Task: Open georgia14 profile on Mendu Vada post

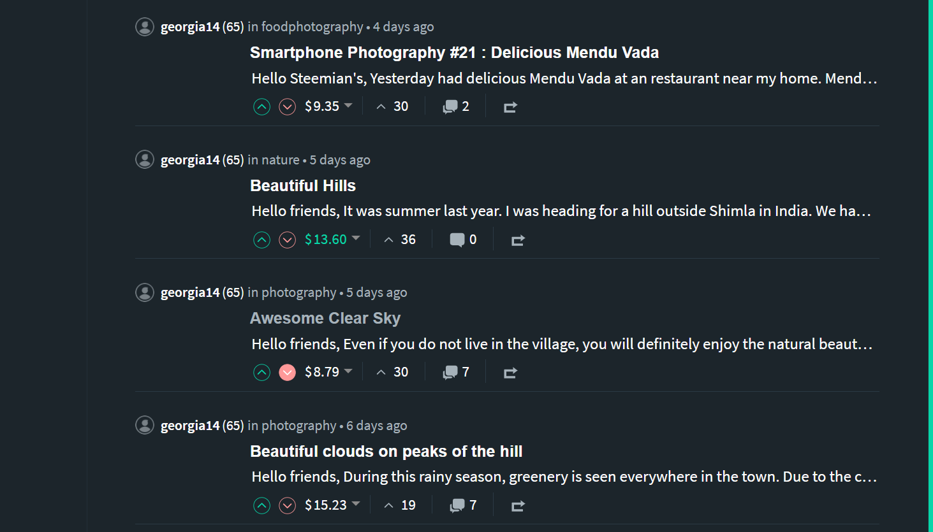Action: click(190, 27)
